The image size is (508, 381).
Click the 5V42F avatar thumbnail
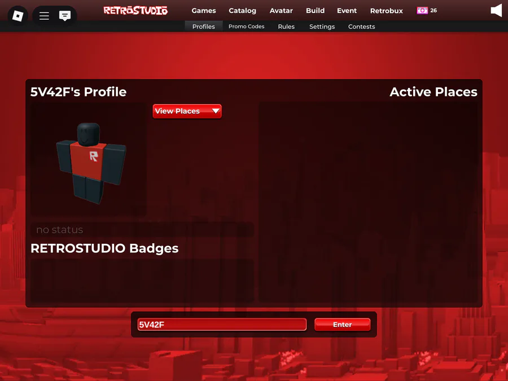(x=88, y=159)
